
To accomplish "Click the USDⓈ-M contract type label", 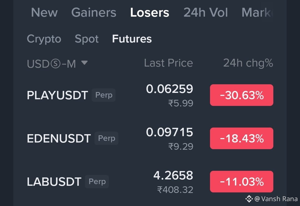I will [51, 63].
